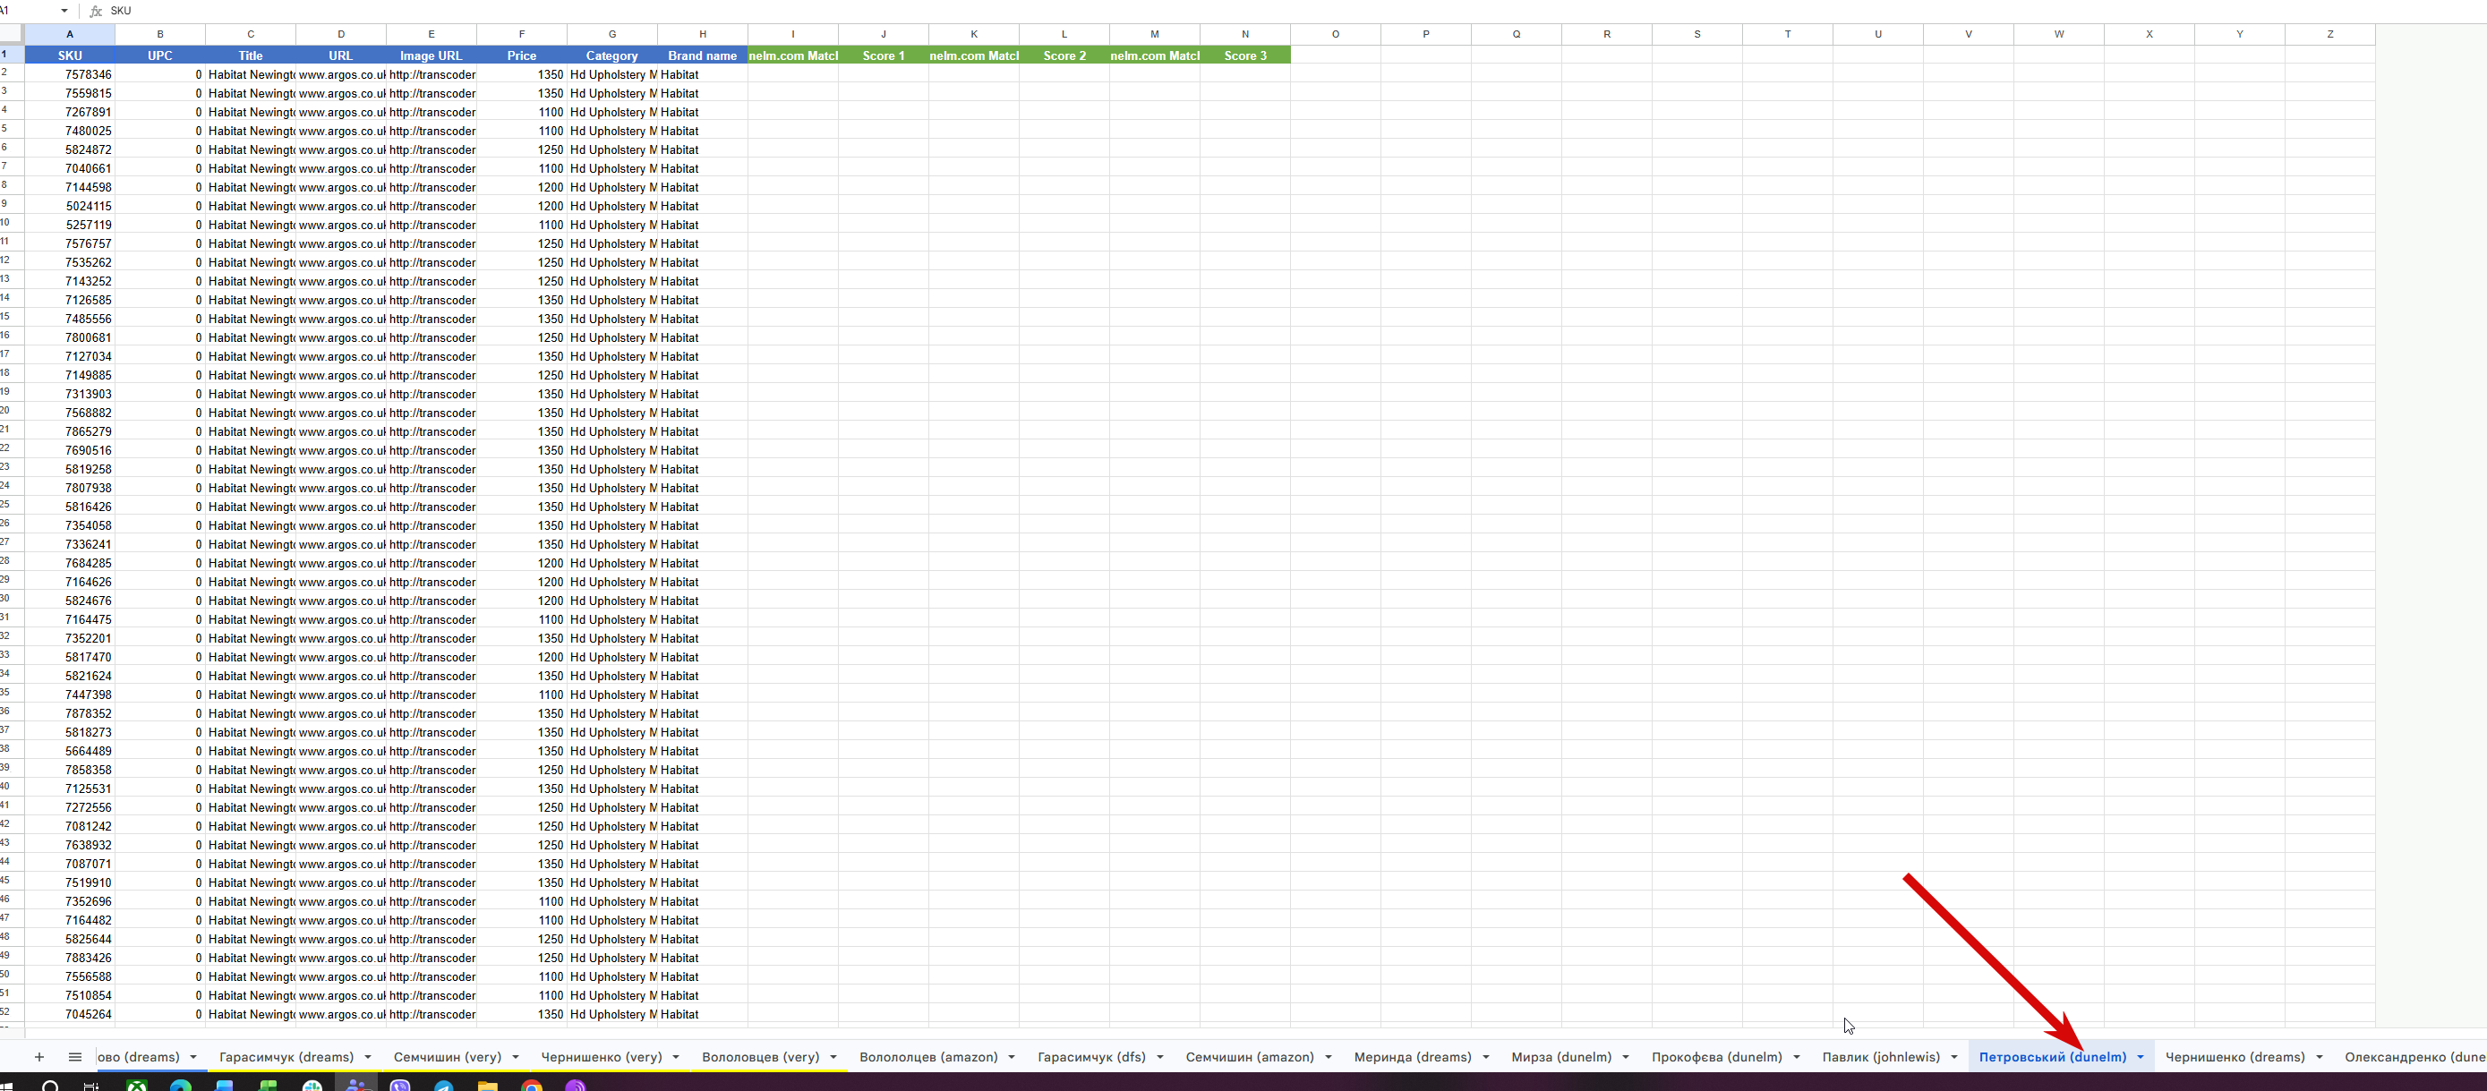Open the all sheets list icon
The image size is (2487, 1091).
tap(75, 1057)
